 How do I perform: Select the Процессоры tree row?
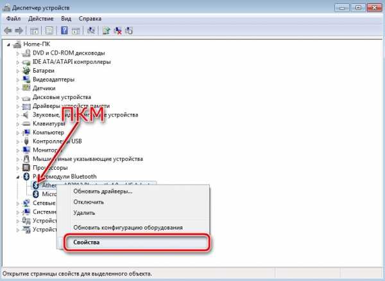click(50, 168)
